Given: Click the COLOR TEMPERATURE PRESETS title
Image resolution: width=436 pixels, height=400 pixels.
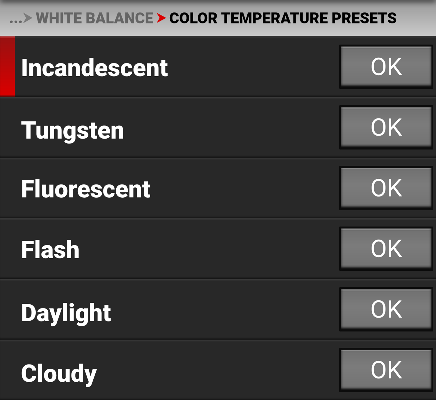Looking at the screenshot, I should [x=283, y=18].
